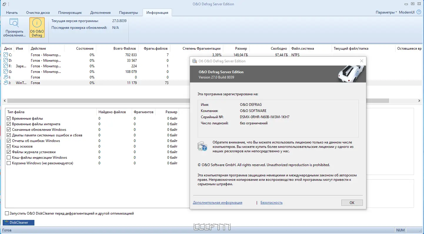
Task: Click the Check for updates magnifier icon
Action: [x=14, y=23]
